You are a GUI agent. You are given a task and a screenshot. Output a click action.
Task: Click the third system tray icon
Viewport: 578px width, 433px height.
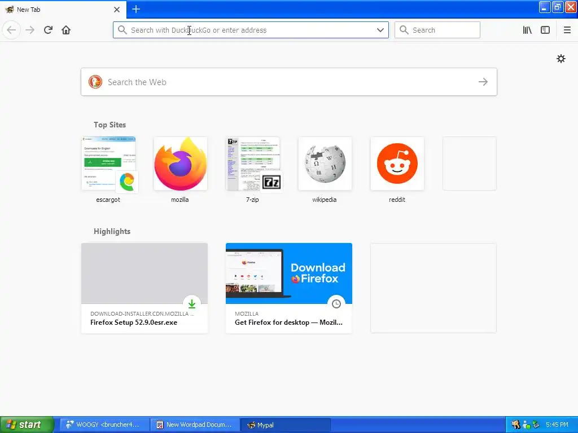pos(536,425)
